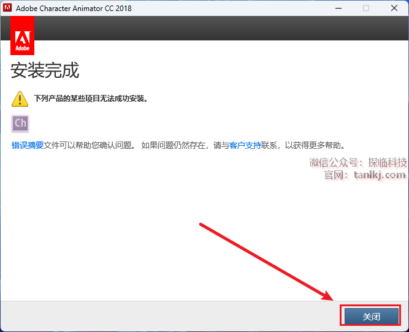Viewport: 409px width, 332px height.
Task: Close the window with the X button
Action: point(394,8)
